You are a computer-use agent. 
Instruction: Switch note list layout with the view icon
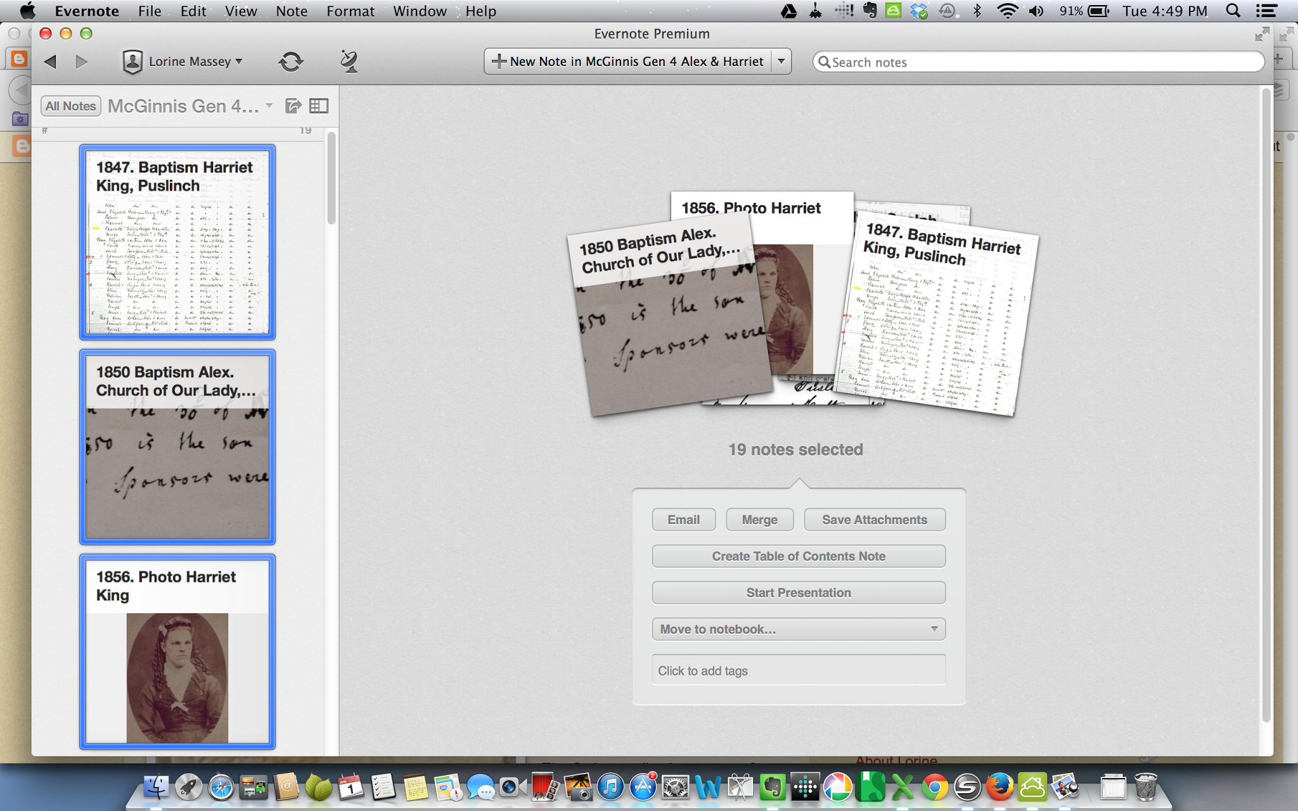tap(319, 106)
